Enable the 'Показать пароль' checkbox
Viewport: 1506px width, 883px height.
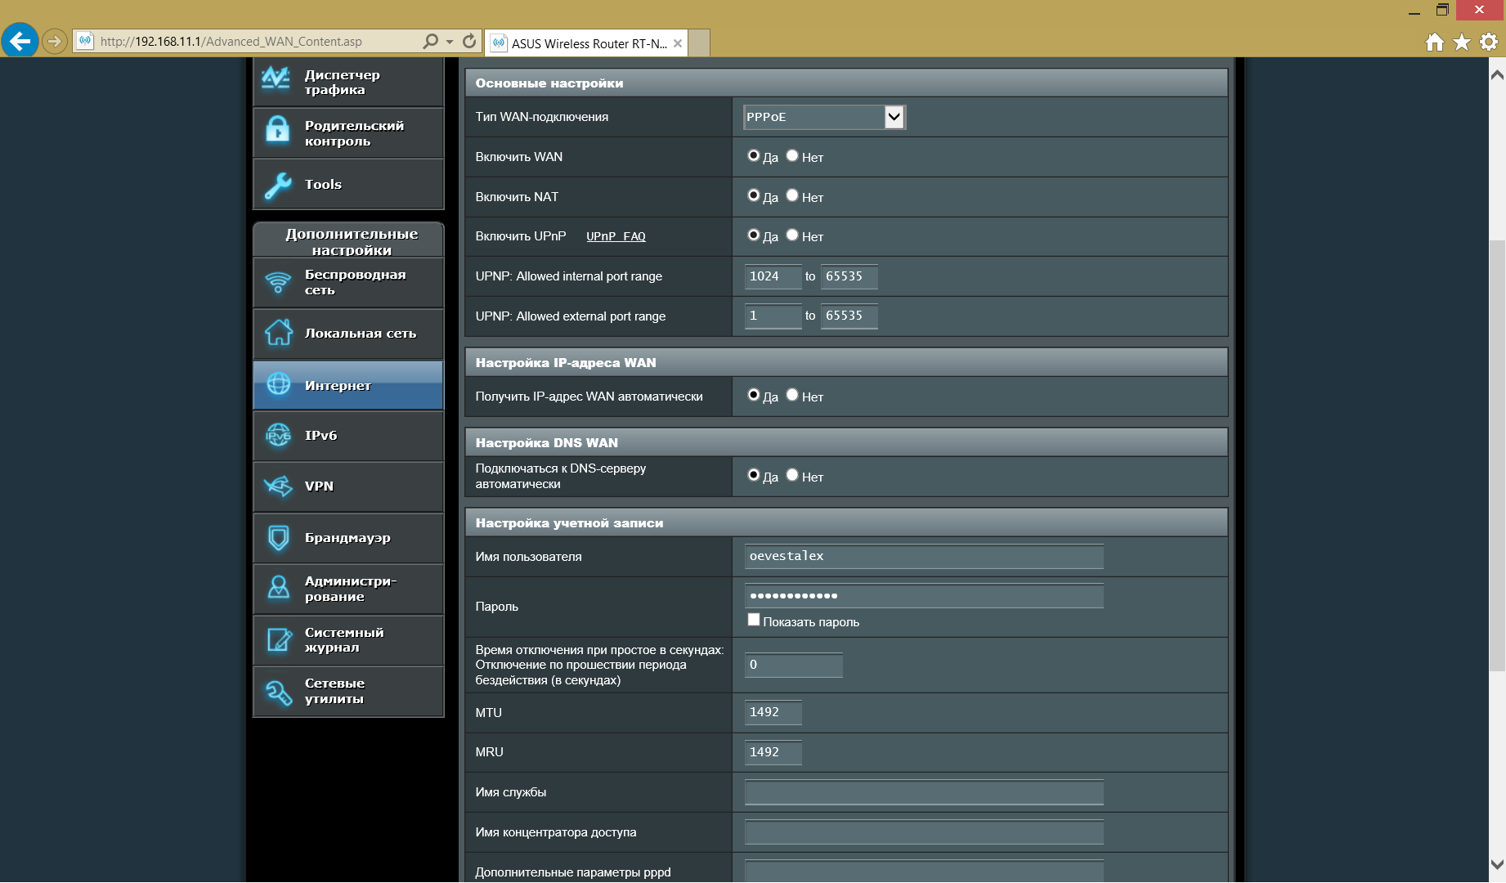click(754, 620)
